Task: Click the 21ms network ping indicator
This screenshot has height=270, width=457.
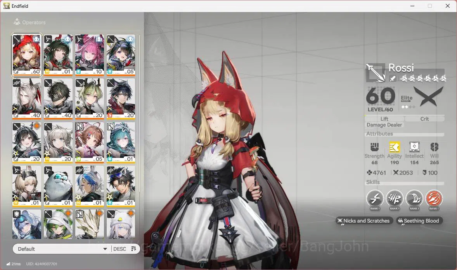Action: point(14,264)
